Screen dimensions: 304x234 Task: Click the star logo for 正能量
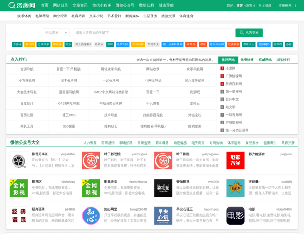[x=235, y=188]
